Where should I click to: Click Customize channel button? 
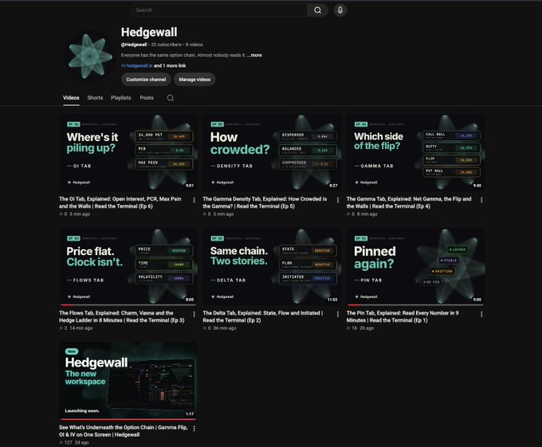[x=146, y=80]
